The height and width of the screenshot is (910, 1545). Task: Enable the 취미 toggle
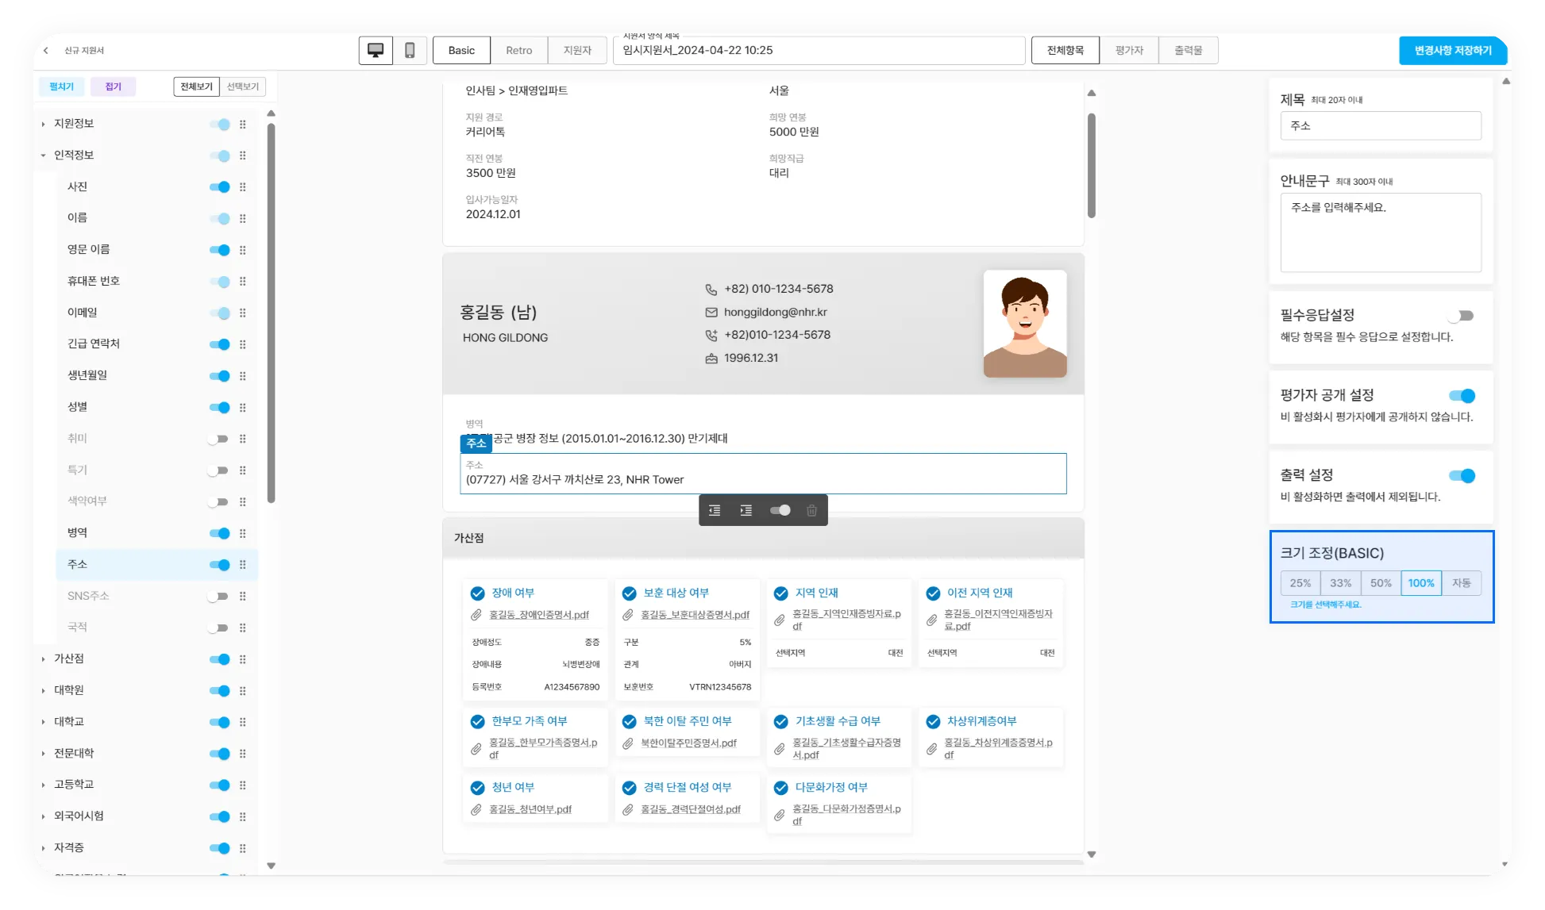(218, 439)
